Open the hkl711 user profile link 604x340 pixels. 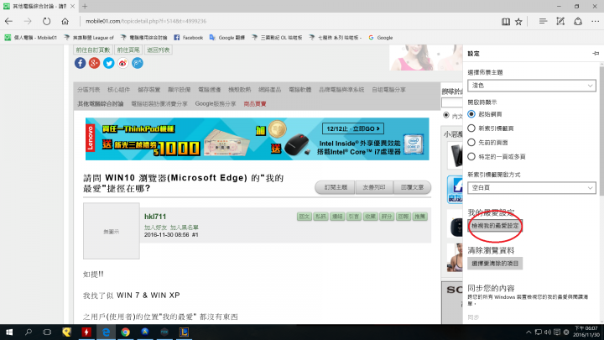[x=155, y=217]
